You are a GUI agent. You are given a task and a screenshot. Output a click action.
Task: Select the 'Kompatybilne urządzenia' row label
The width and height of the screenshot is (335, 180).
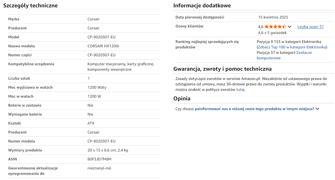31,64
